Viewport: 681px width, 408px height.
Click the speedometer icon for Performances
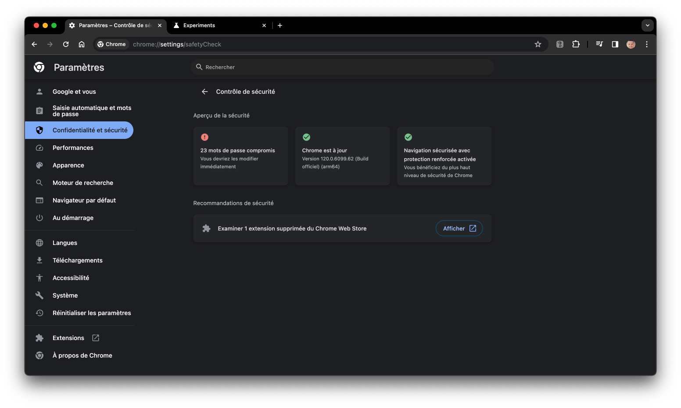pyautogui.click(x=39, y=148)
